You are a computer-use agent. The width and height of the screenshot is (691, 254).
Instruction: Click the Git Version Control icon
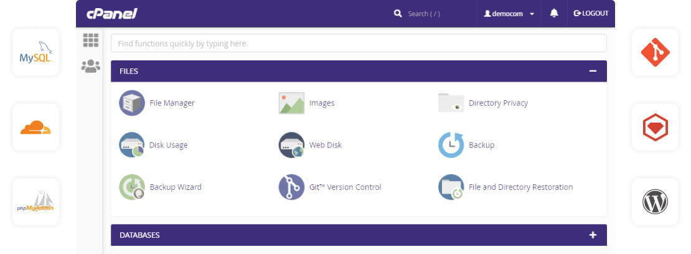tap(291, 187)
